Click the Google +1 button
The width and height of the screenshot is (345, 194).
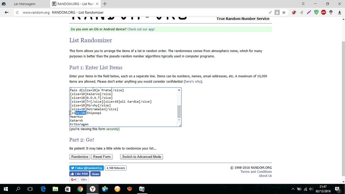(x=73, y=180)
